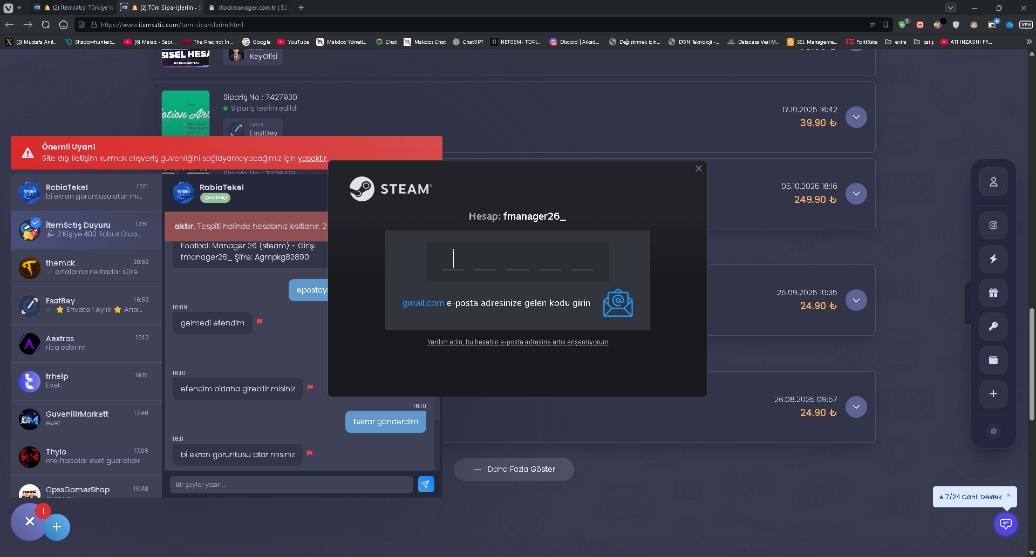Click the address bar URL
Image resolution: width=1036 pixels, height=557 pixels.
tap(172, 25)
